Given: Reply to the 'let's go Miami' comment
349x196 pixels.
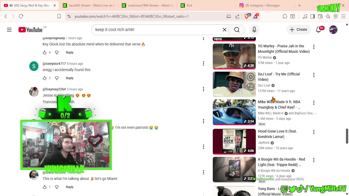Looking at the screenshot, I should point(70,187).
